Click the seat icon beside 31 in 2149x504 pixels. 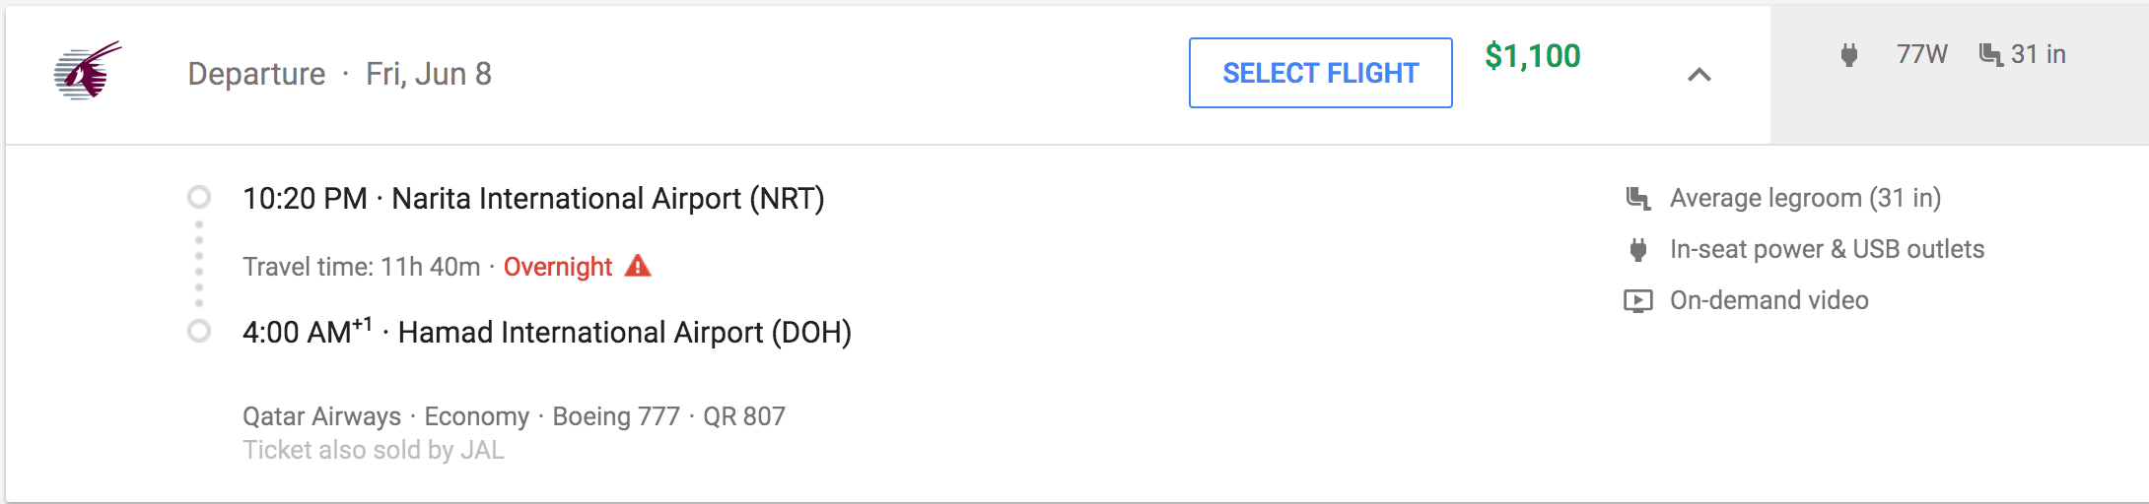(x=1990, y=54)
